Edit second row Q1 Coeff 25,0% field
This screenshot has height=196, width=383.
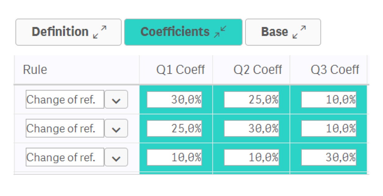[174, 129]
